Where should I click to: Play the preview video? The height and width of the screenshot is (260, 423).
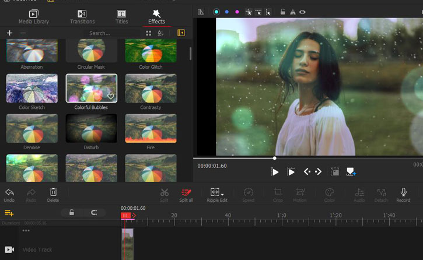[x=275, y=172]
